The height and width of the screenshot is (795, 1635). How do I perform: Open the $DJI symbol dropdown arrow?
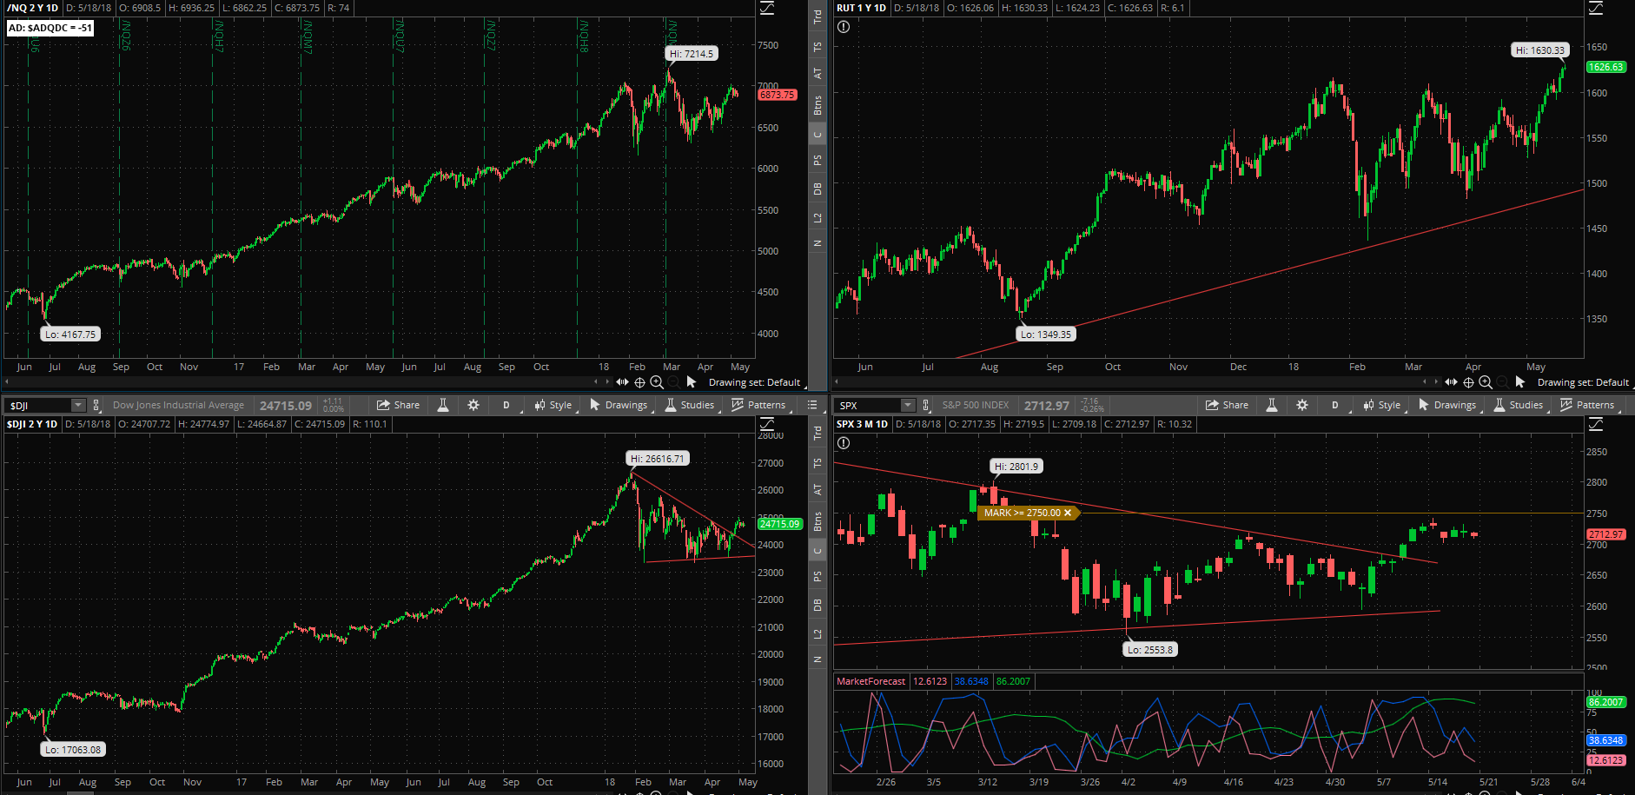click(78, 405)
